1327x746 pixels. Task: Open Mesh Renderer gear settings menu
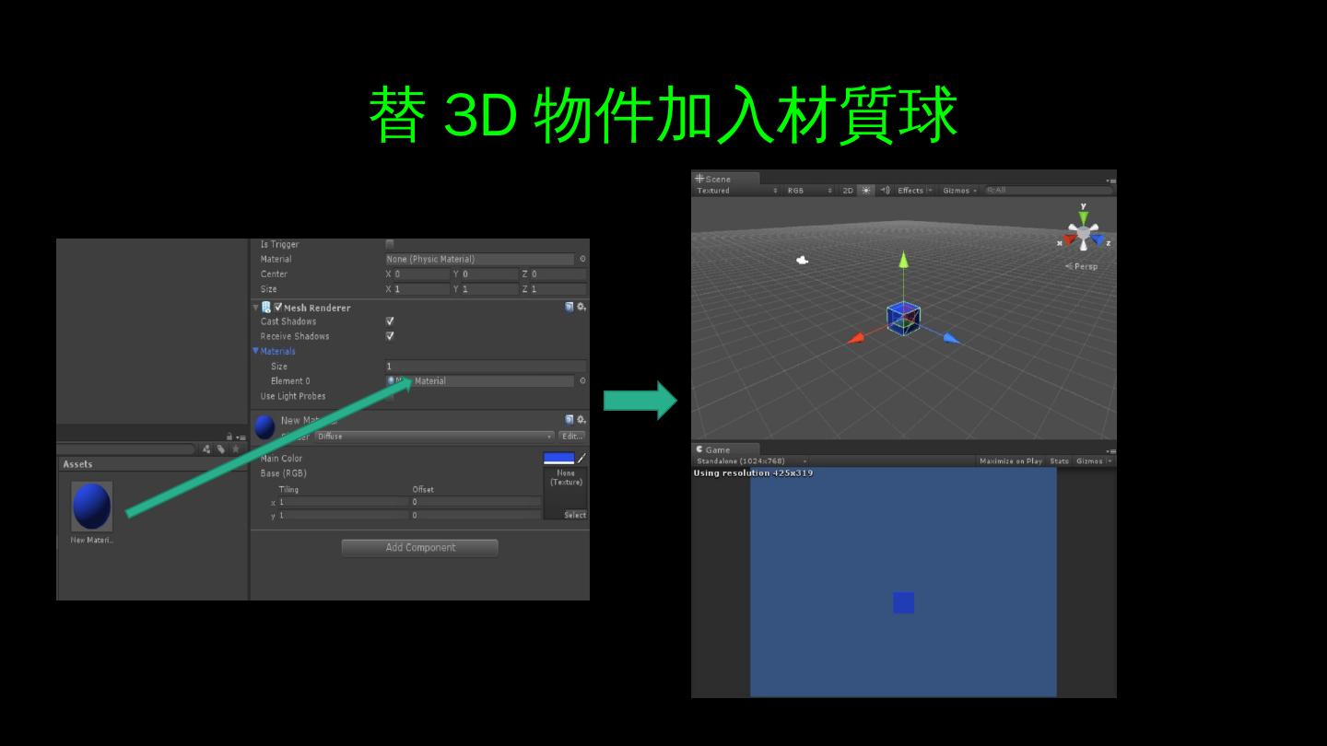[x=581, y=308]
